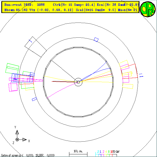Viewport: 157px width, 157px height.
Task: Click the OPAL logo in the corner
Action: point(148,9)
